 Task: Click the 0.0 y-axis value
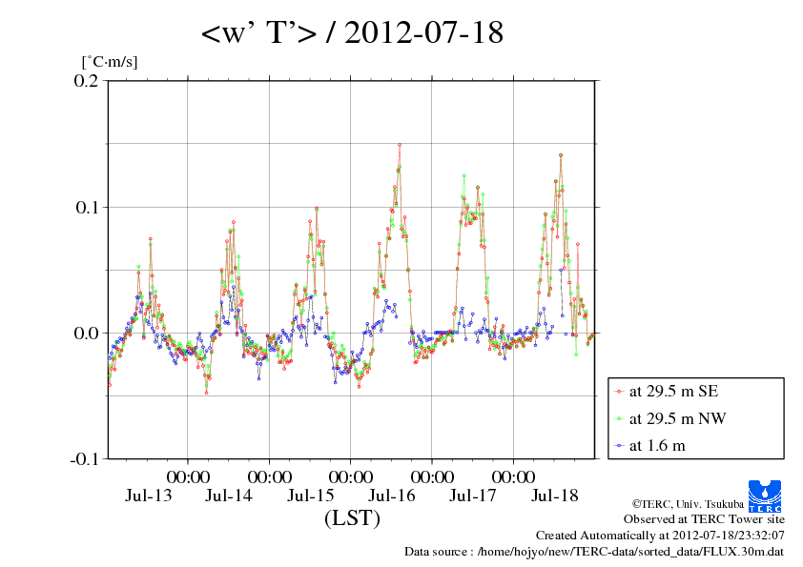pos(86,334)
